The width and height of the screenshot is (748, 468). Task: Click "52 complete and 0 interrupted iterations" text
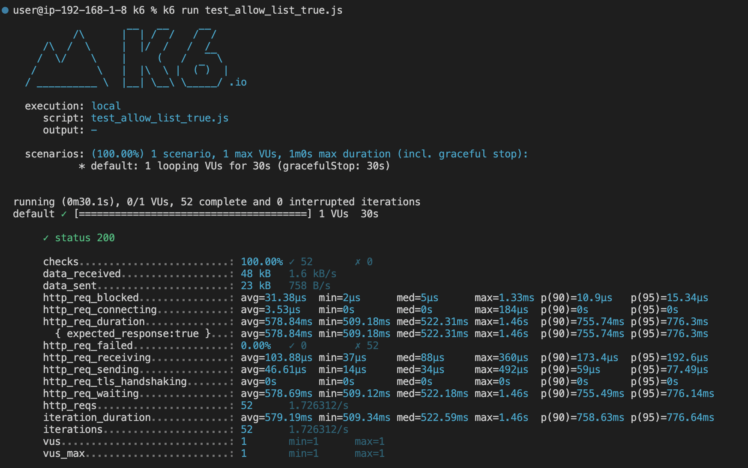click(x=301, y=202)
